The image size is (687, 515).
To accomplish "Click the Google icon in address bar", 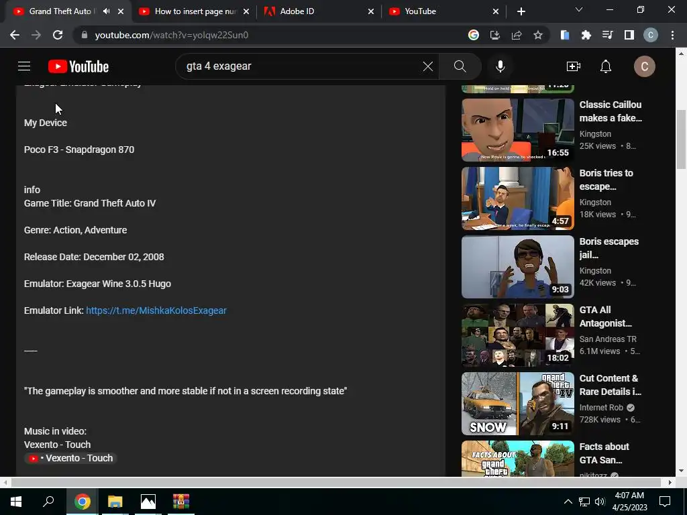I will [473, 35].
